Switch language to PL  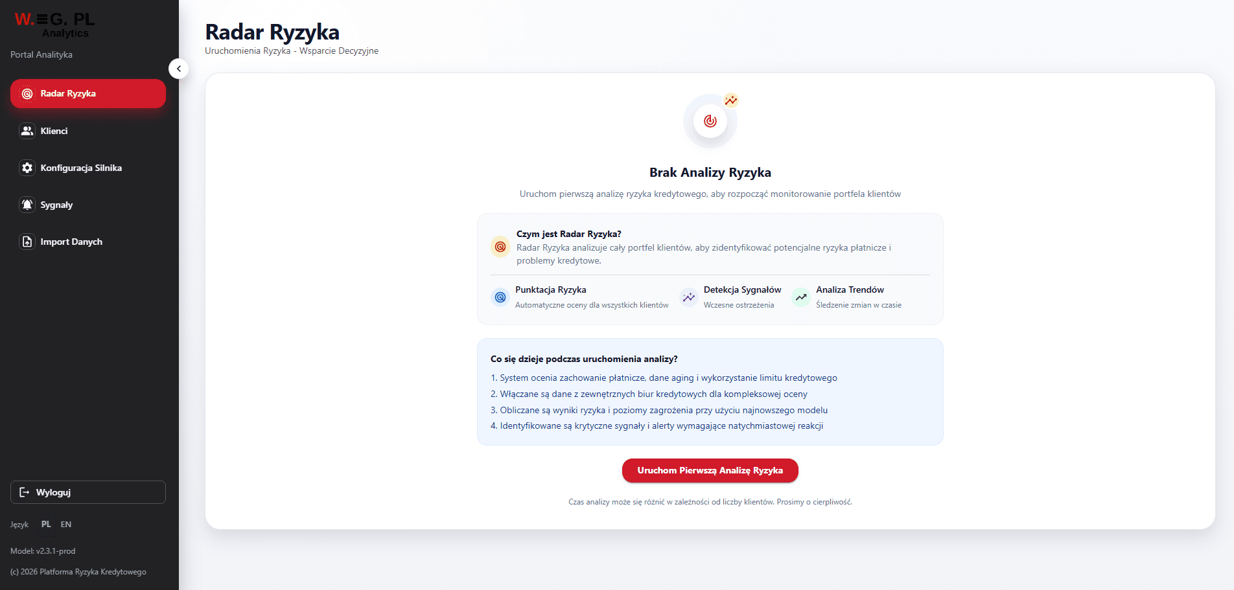[46, 524]
